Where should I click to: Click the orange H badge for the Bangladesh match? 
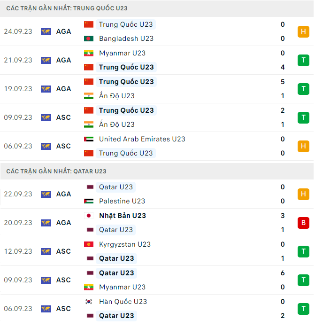[x=303, y=31]
